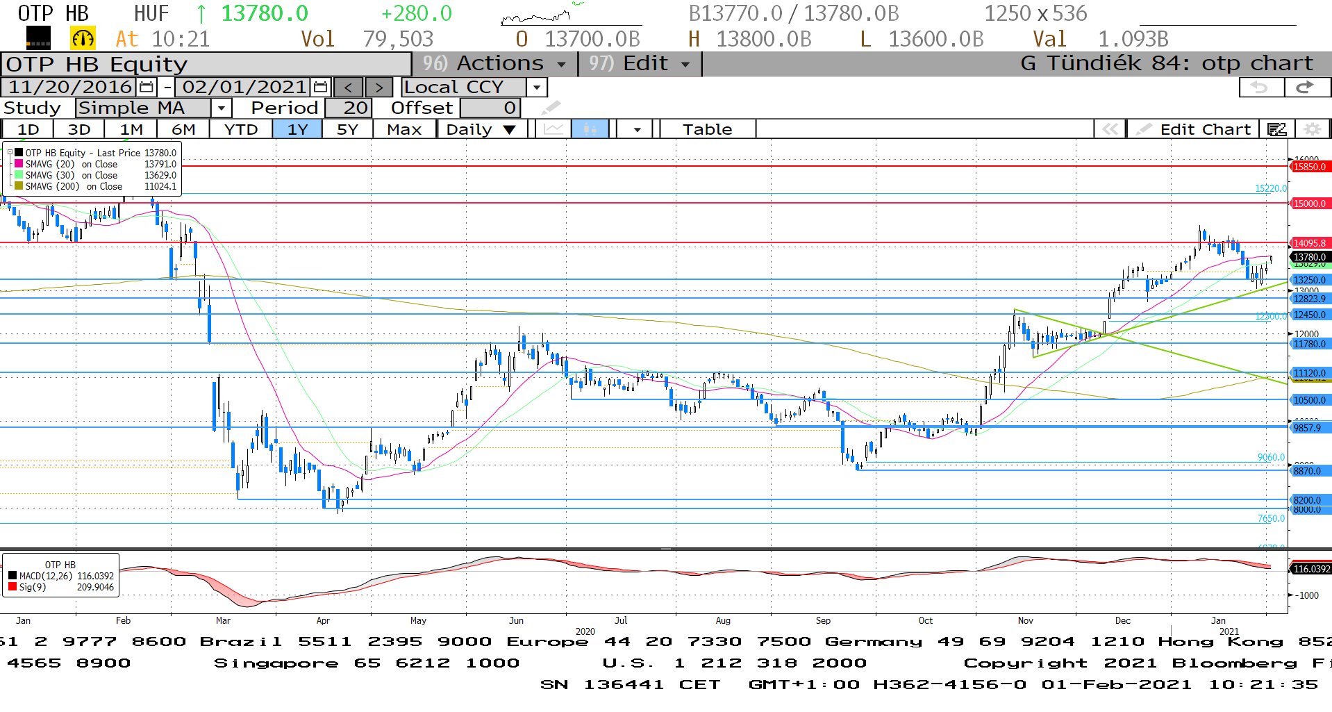Image resolution: width=1332 pixels, height=712 pixels.
Task: Click the start date field 11/20/2016
Action: click(x=69, y=88)
